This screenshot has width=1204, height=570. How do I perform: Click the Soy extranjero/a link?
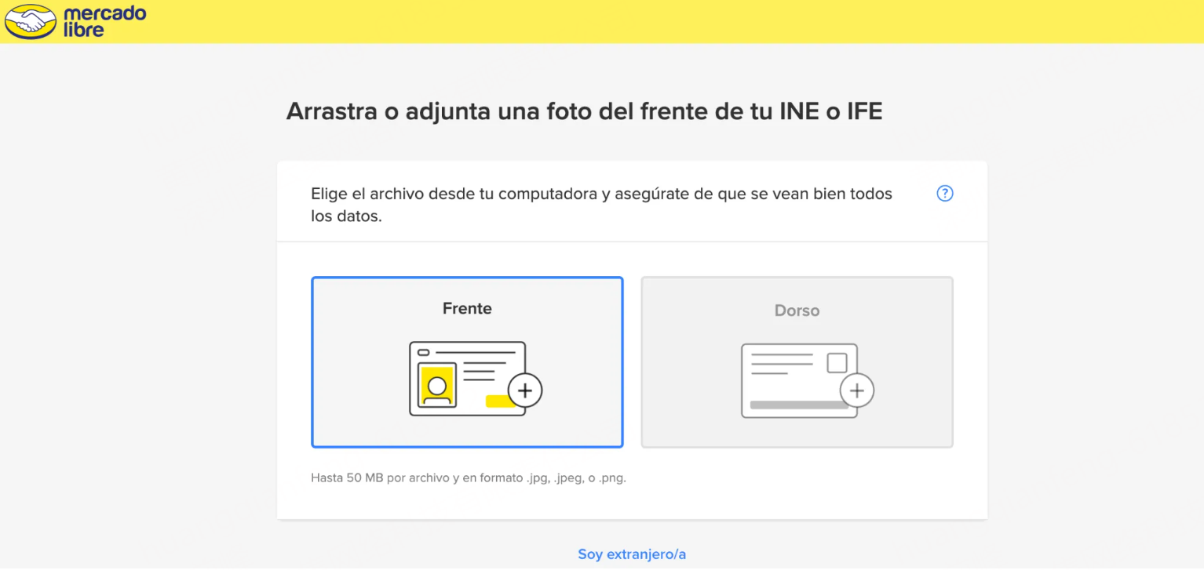(632, 554)
